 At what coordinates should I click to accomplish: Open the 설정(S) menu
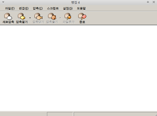pyautogui.click(x=68, y=8)
